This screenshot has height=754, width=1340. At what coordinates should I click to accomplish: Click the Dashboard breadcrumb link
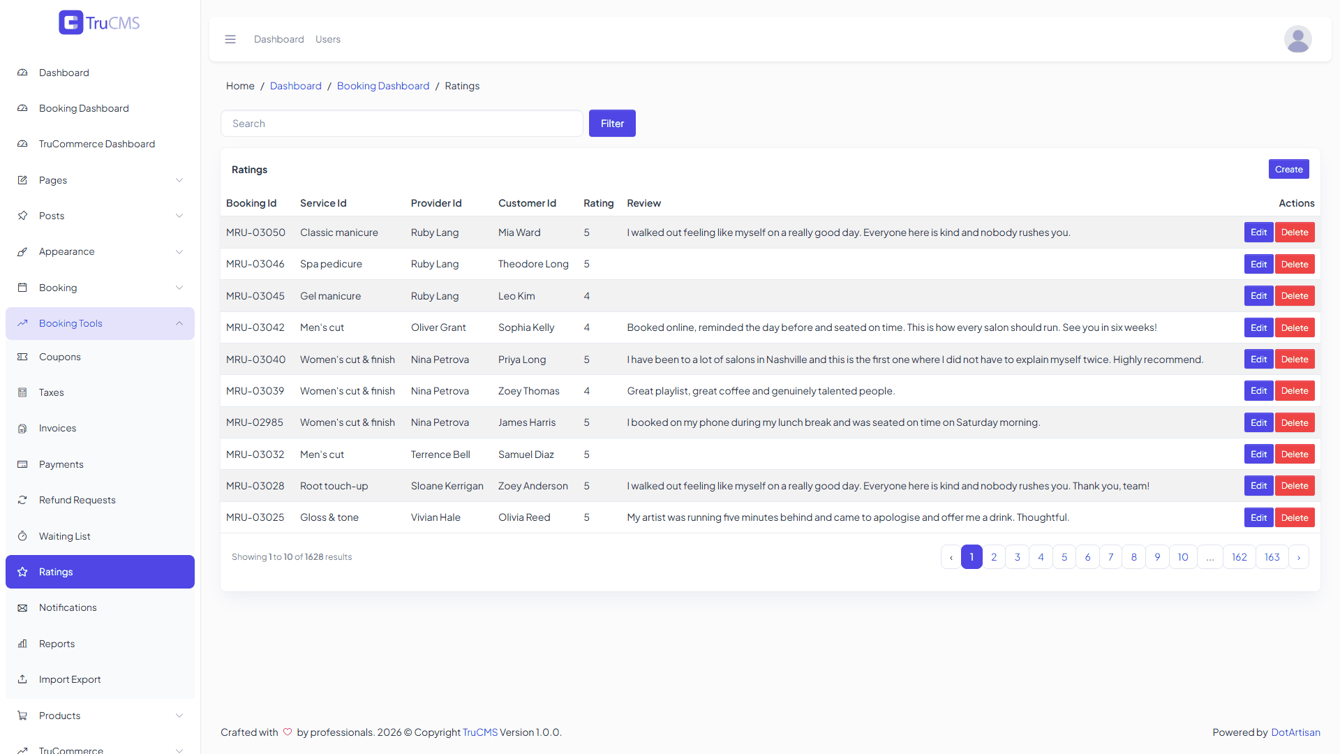point(296,86)
